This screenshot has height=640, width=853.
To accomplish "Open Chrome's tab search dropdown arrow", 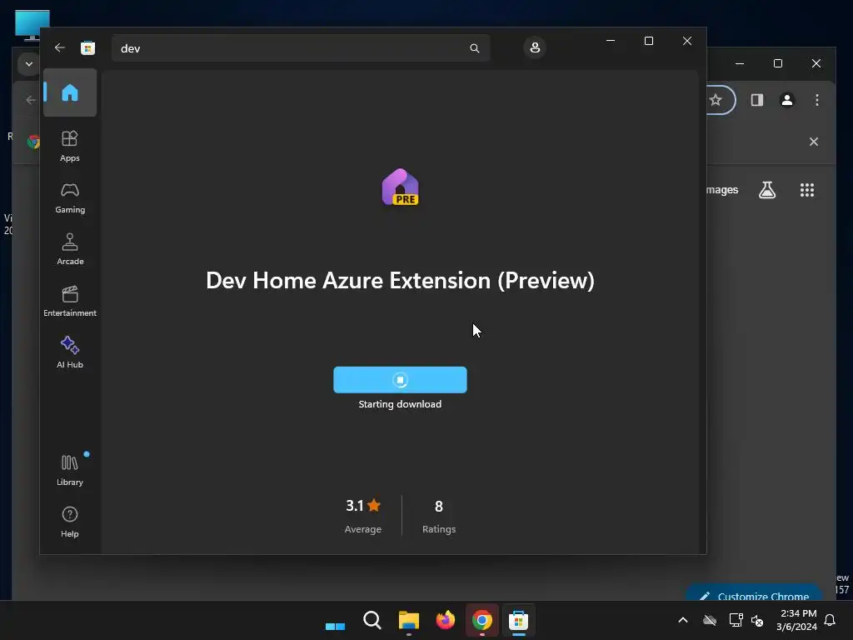I will tap(29, 64).
